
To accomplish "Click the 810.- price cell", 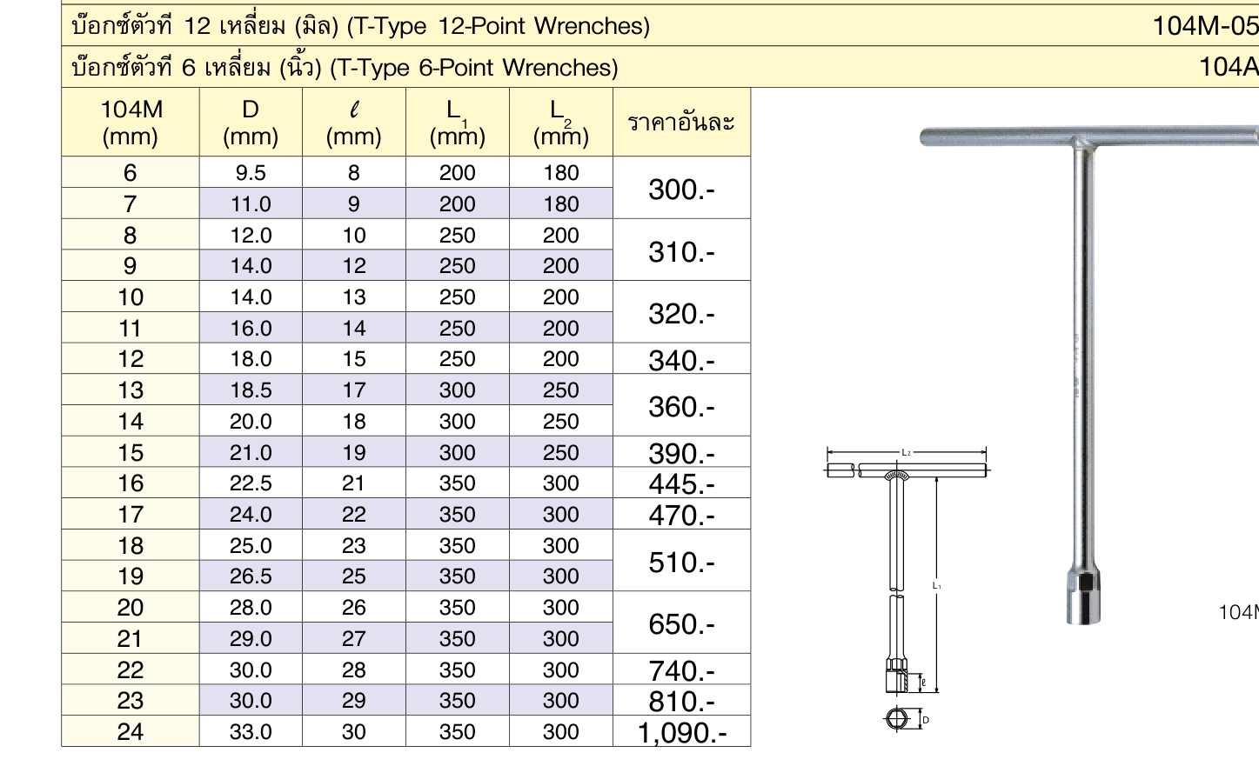I will (x=681, y=701).
